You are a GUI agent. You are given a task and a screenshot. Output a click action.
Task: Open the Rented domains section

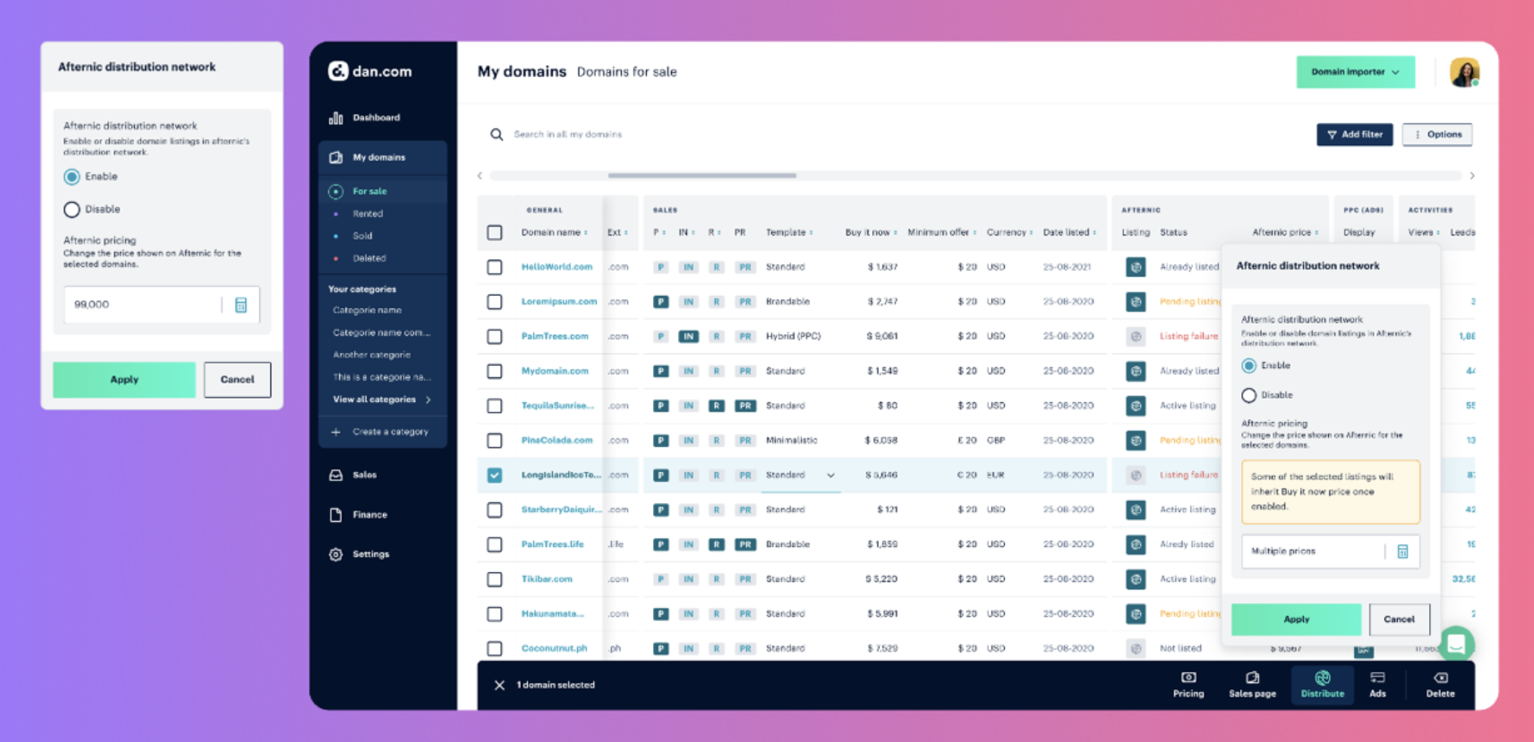tap(367, 214)
